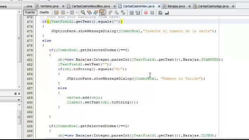Select the CartasCasinoView.java tab
249x140 pixels.
tap(139, 6)
